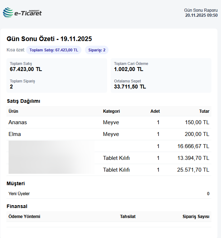Click the "Gün Sonu Raporu" header text
Viewport: 221px width, 238px height.
click(x=201, y=10)
